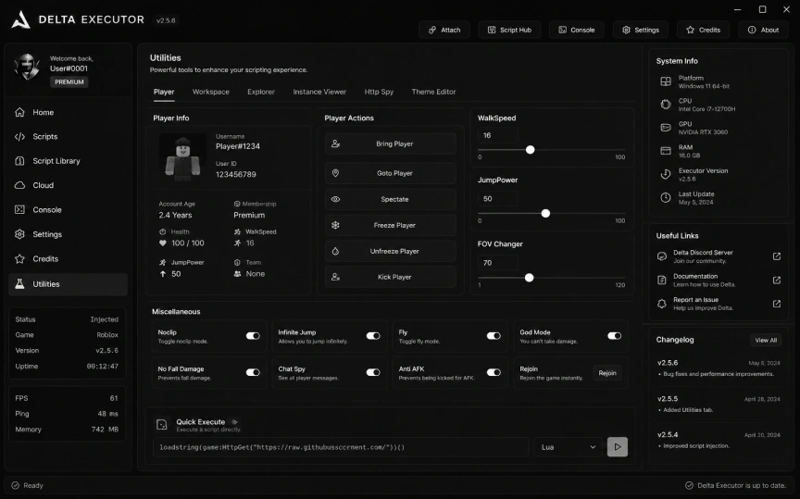Image resolution: width=800 pixels, height=499 pixels.
Task: Open Delta Discord Server external link
Action: [777, 256]
